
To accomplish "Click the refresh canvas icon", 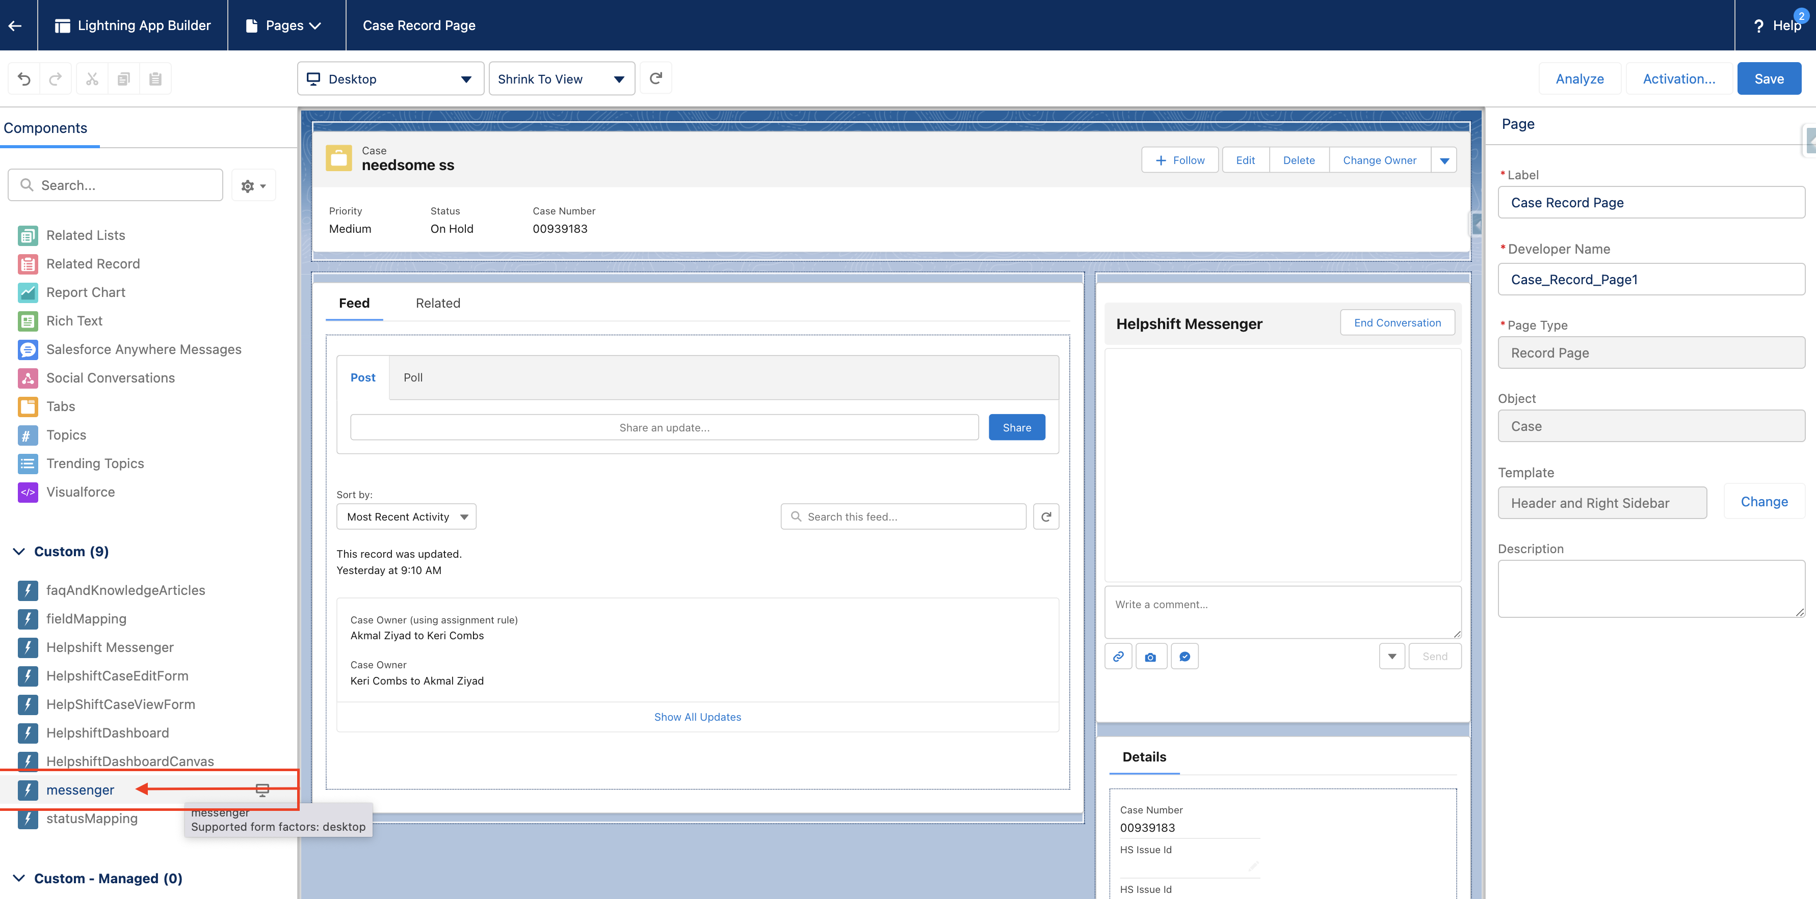I will coord(655,78).
